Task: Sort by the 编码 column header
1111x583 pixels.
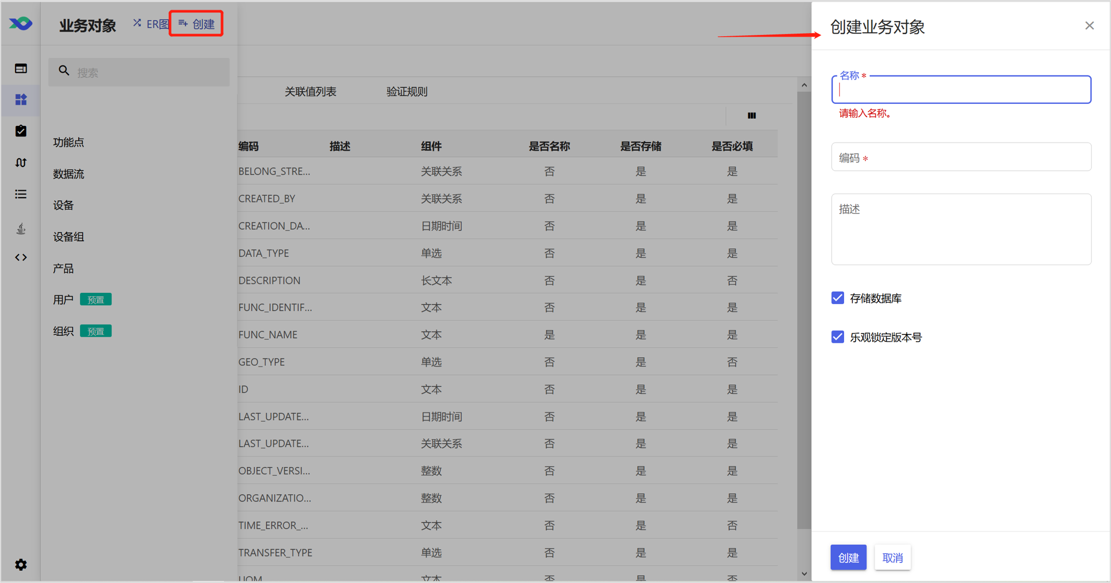Action: 249,146
